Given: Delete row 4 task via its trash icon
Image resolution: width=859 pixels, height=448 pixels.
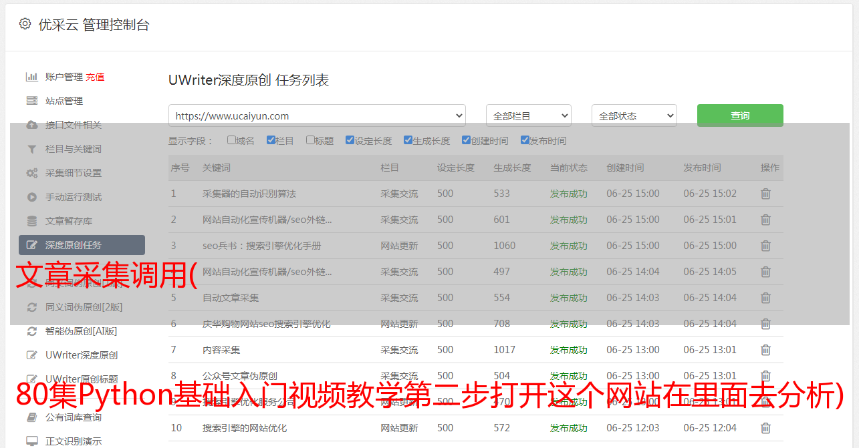Looking at the screenshot, I should point(766,272).
